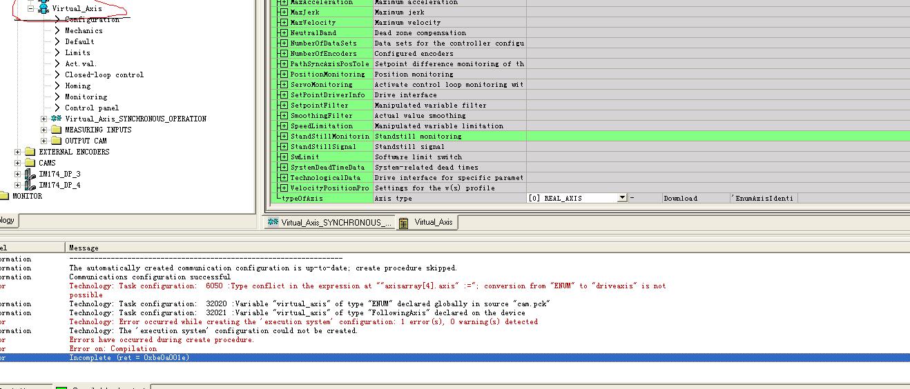Click the arrow icon beside Configuration
Screen dimensions: 910x389
57,19
